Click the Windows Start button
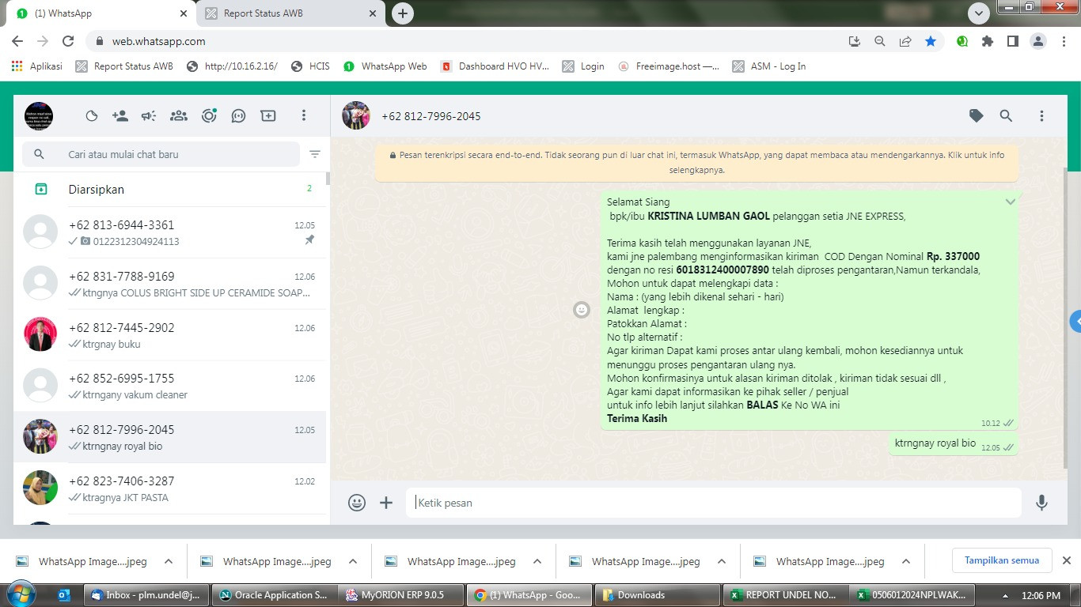Screen dimensions: 1081x607 tap(20, 594)
